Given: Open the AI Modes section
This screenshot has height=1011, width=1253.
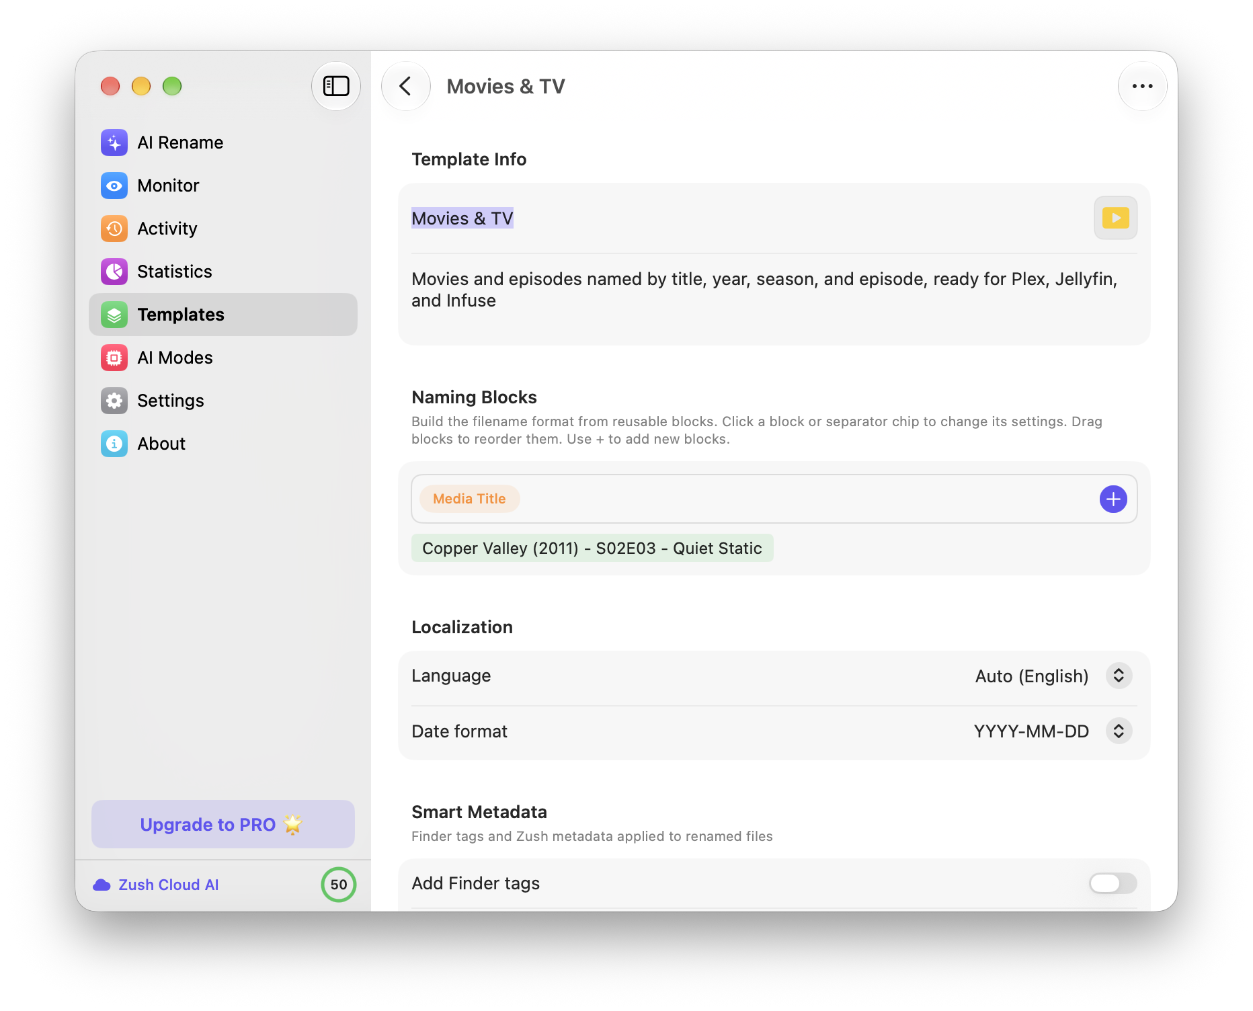Looking at the screenshot, I should 223,358.
